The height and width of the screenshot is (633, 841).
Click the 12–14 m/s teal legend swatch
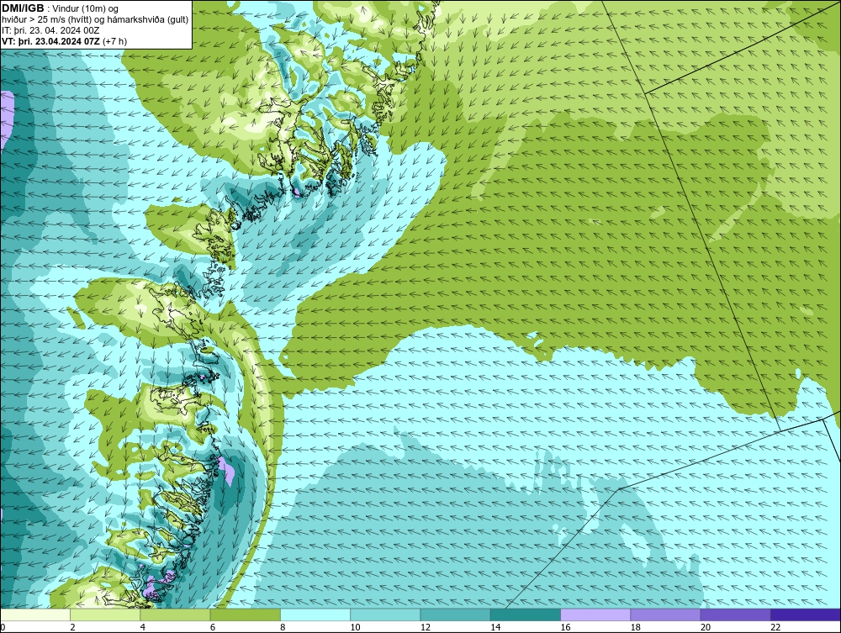tap(455, 615)
